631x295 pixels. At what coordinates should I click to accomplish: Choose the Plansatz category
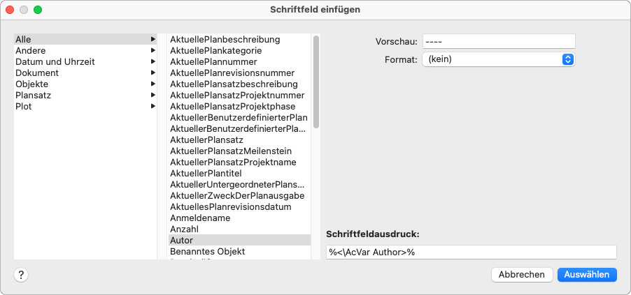[x=34, y=96]
